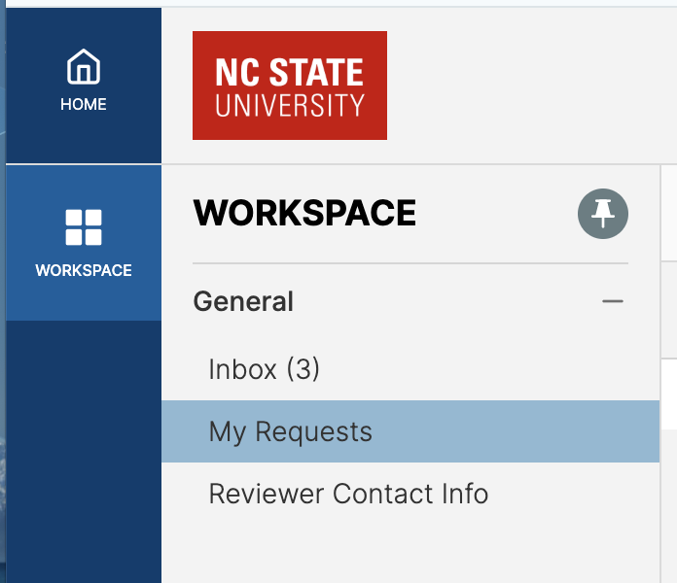This screenshot has height=583, width=677.
Task: Click the WORKSPACE text label in left sidebar
Action: [84, 270]
